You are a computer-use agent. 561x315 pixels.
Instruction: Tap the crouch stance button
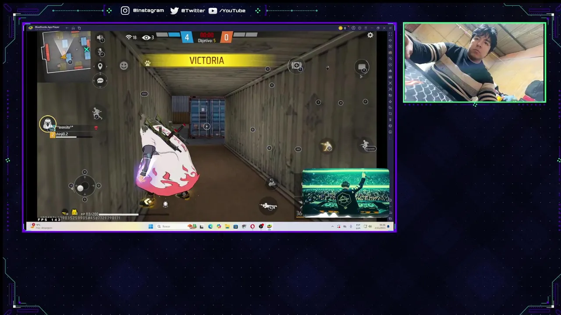[x=327, y=147]
